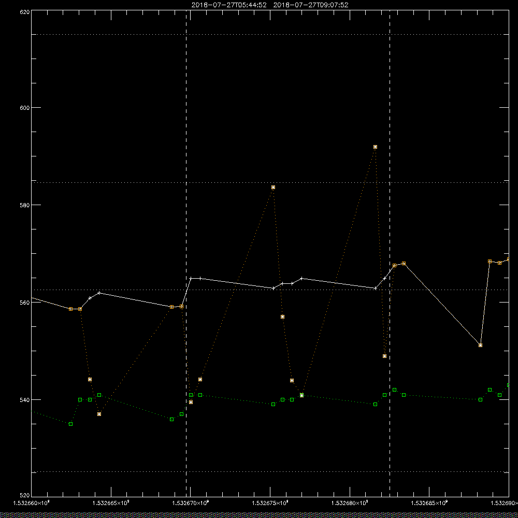Click the y-axis label 520
The image size is (518, 518).
(x=25, y=496)
